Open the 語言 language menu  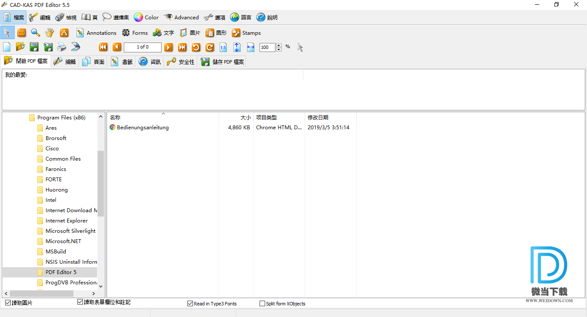point(241,18)
